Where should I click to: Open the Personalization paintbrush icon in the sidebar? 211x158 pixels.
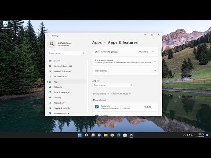[50, 76]
